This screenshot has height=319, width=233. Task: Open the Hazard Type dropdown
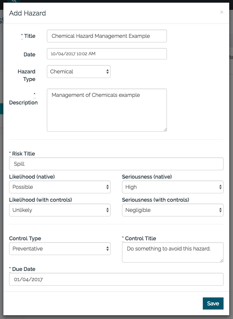79,72
